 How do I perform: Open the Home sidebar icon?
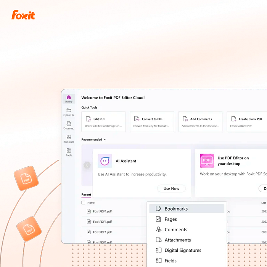tap(69, 98)
